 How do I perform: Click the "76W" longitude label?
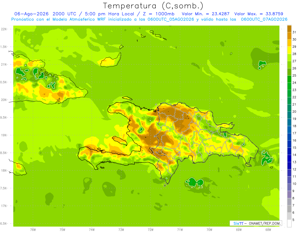click(33, 230)
